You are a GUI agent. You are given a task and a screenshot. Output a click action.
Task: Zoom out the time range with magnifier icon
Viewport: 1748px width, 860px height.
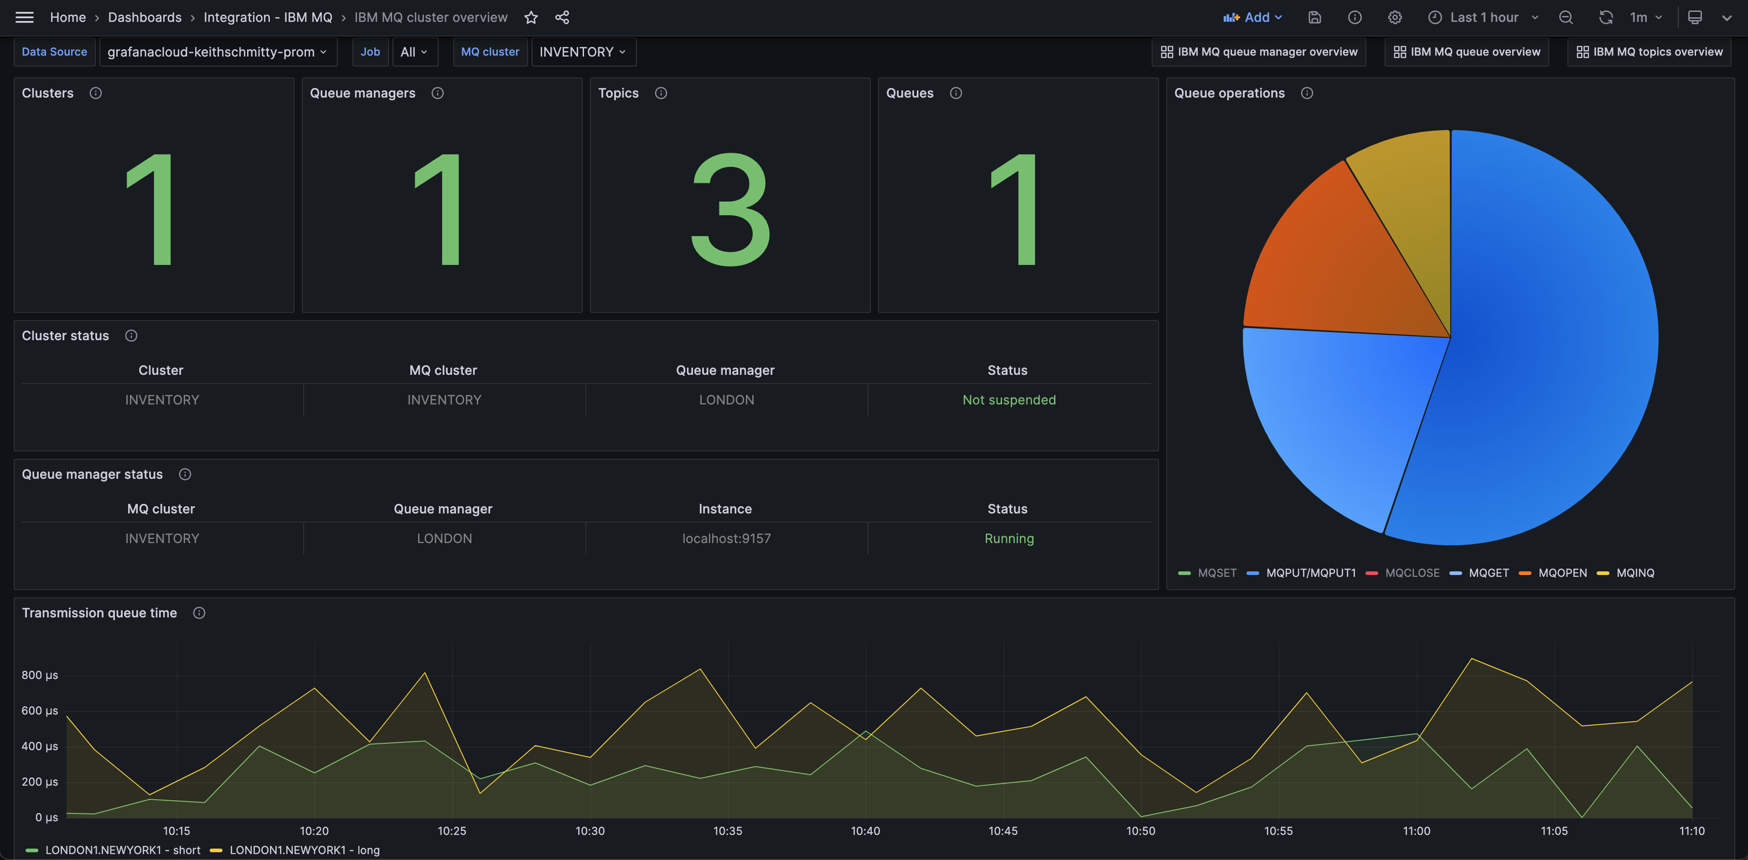[x=1566, y=17]
